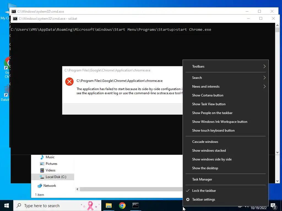The image size is (282, 211).
Task: Open File Explorer from the taskbar
Action: [109, 206]
